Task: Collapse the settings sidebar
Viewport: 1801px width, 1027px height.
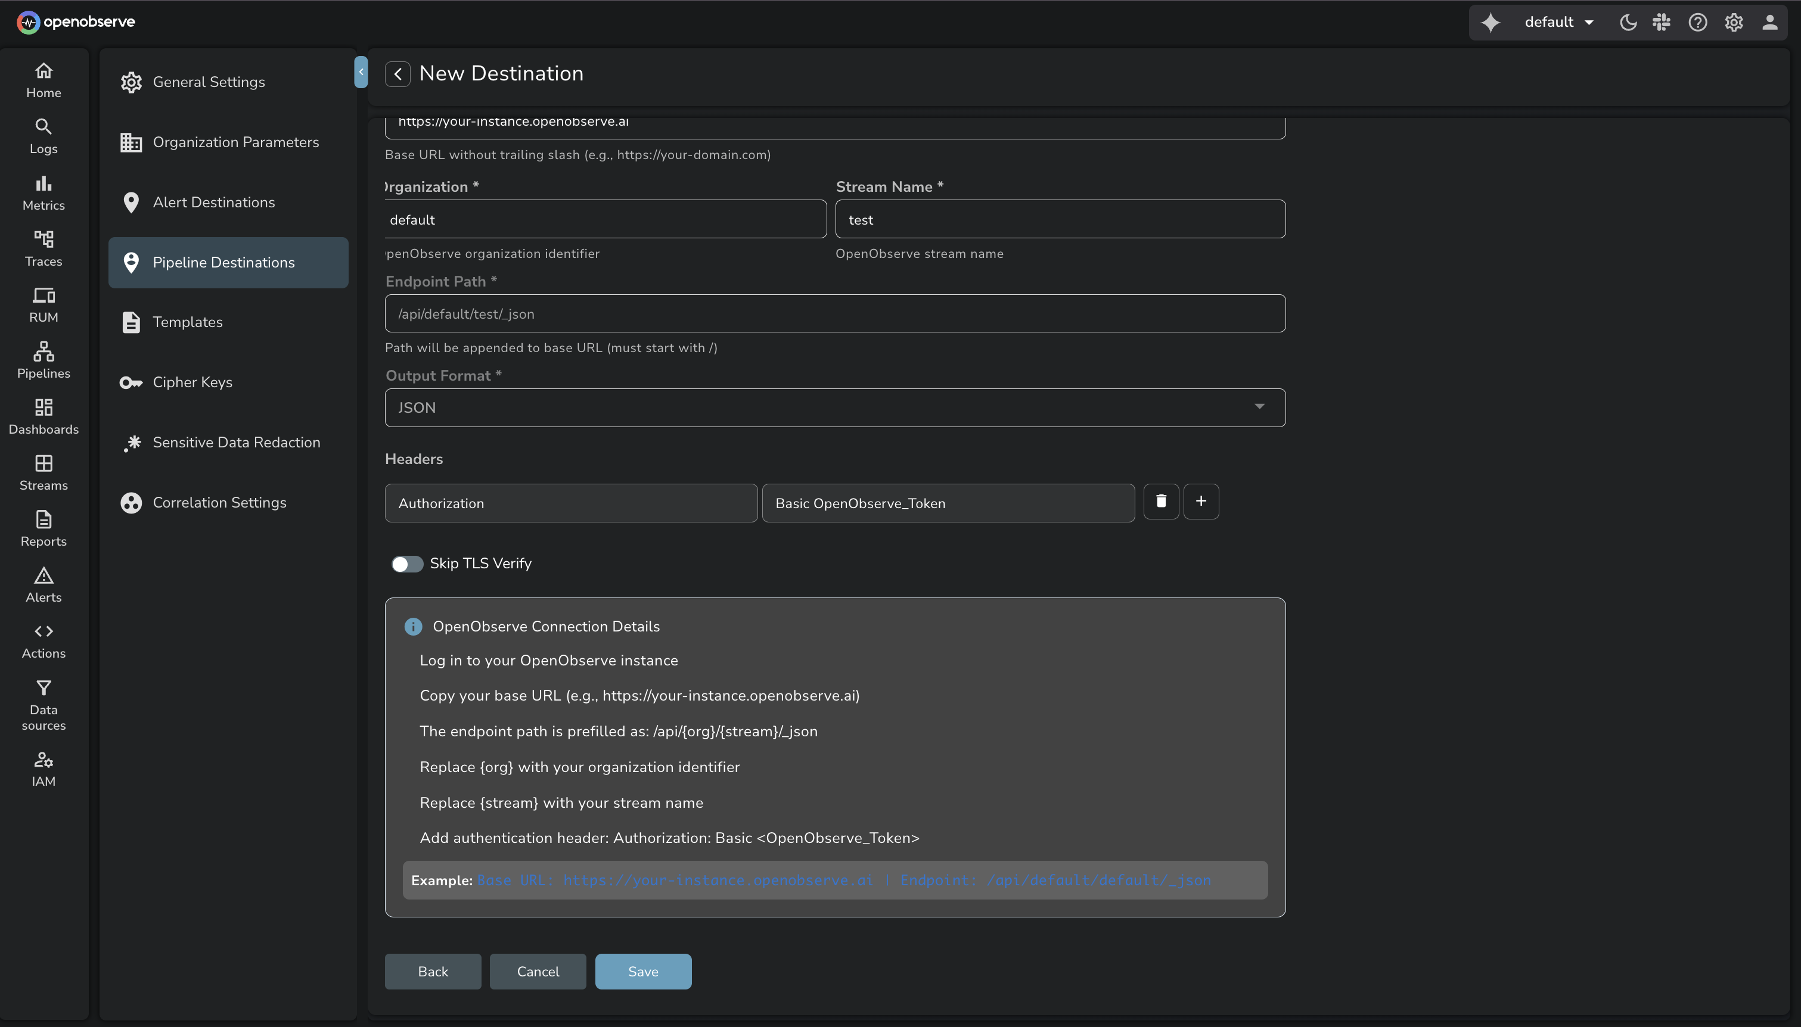Action: (361, 72)
